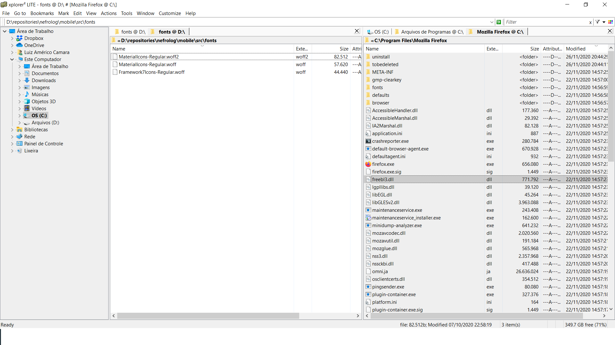Click the left pane horizontal scrollbar

pos(208,316)
